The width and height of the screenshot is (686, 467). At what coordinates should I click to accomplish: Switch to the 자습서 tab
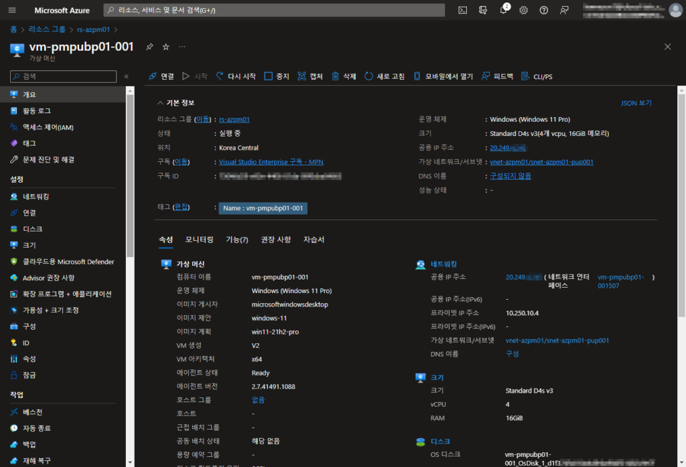(x=314, y=240)
